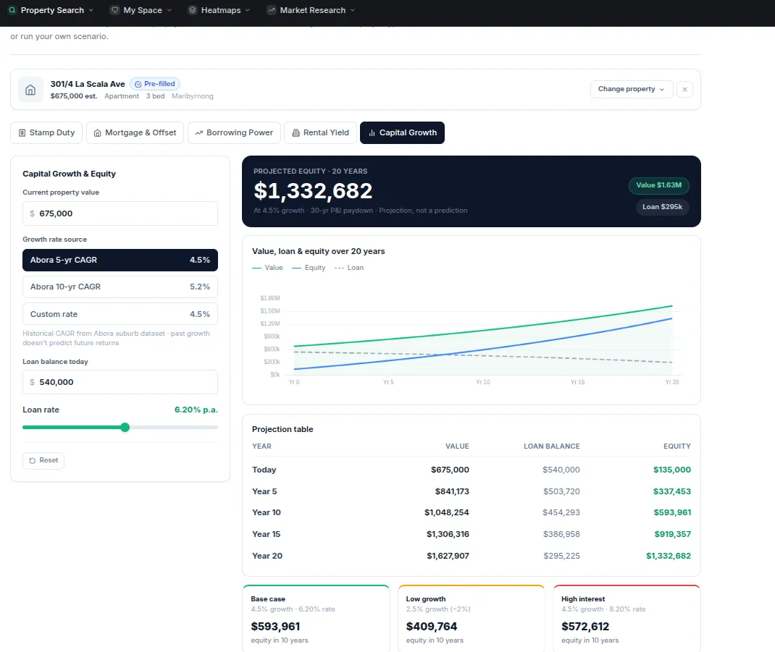Click the Current property value field
Image resolution: width=775 pixels, height=652 pixels.
click(120, 213)
